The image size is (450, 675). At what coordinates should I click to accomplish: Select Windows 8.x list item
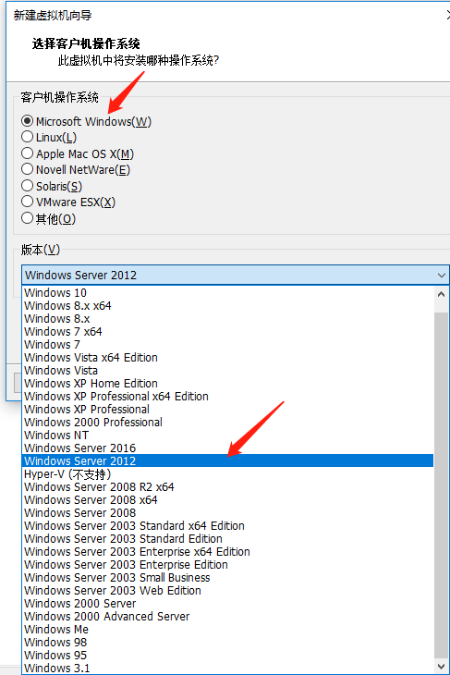pos(227,319)
